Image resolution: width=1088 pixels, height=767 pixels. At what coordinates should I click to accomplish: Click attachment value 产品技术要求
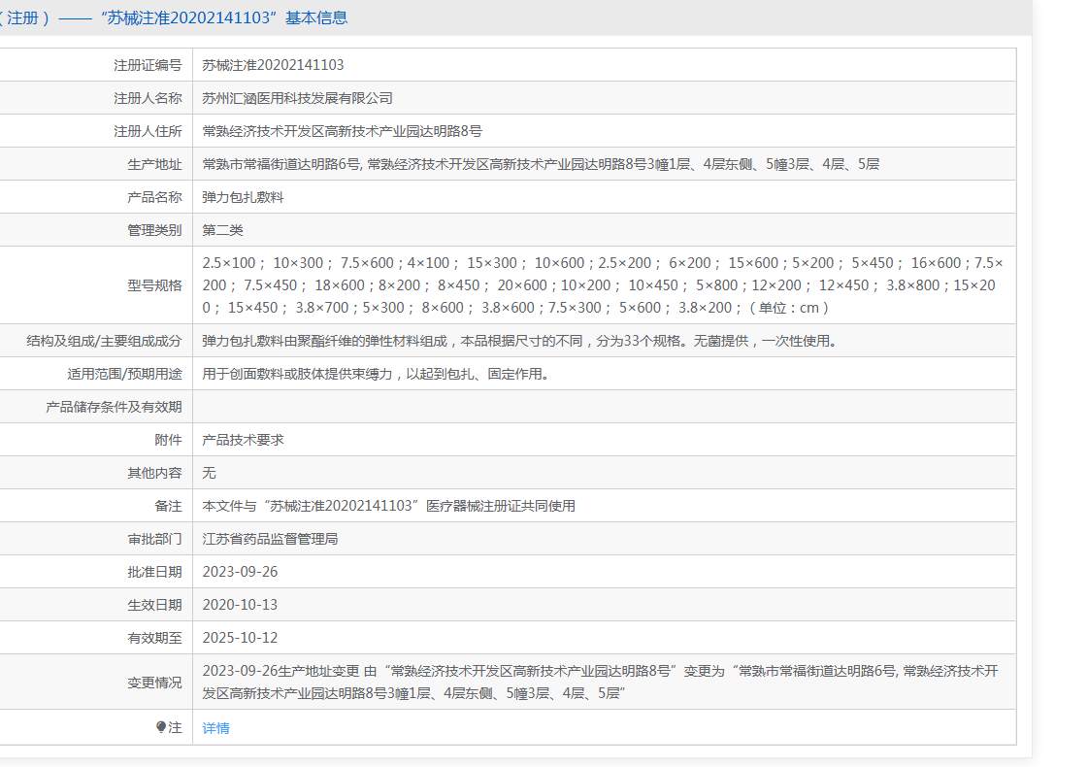click(243, 440)
